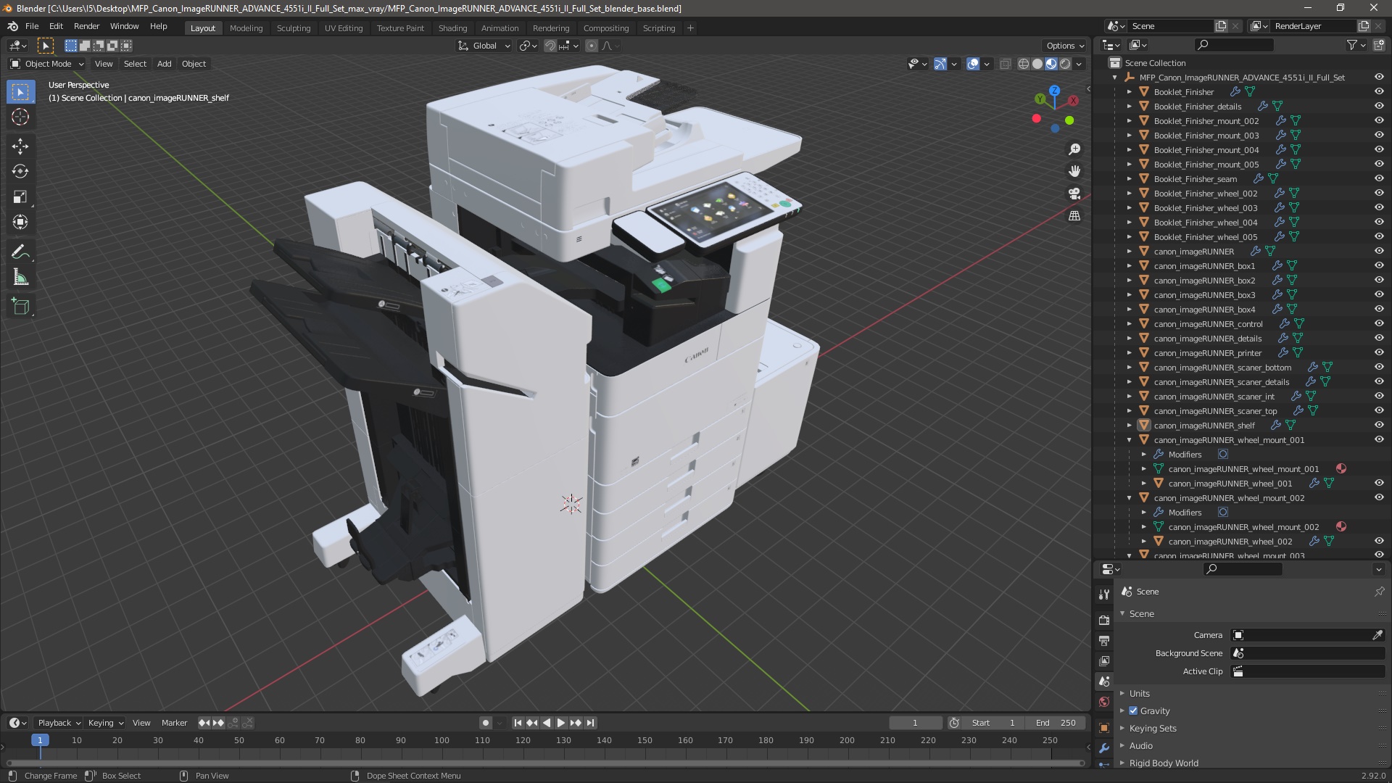This screenshot has height=783, width=1392.
Task: Select the Scale tool
Action: (20, 196)
